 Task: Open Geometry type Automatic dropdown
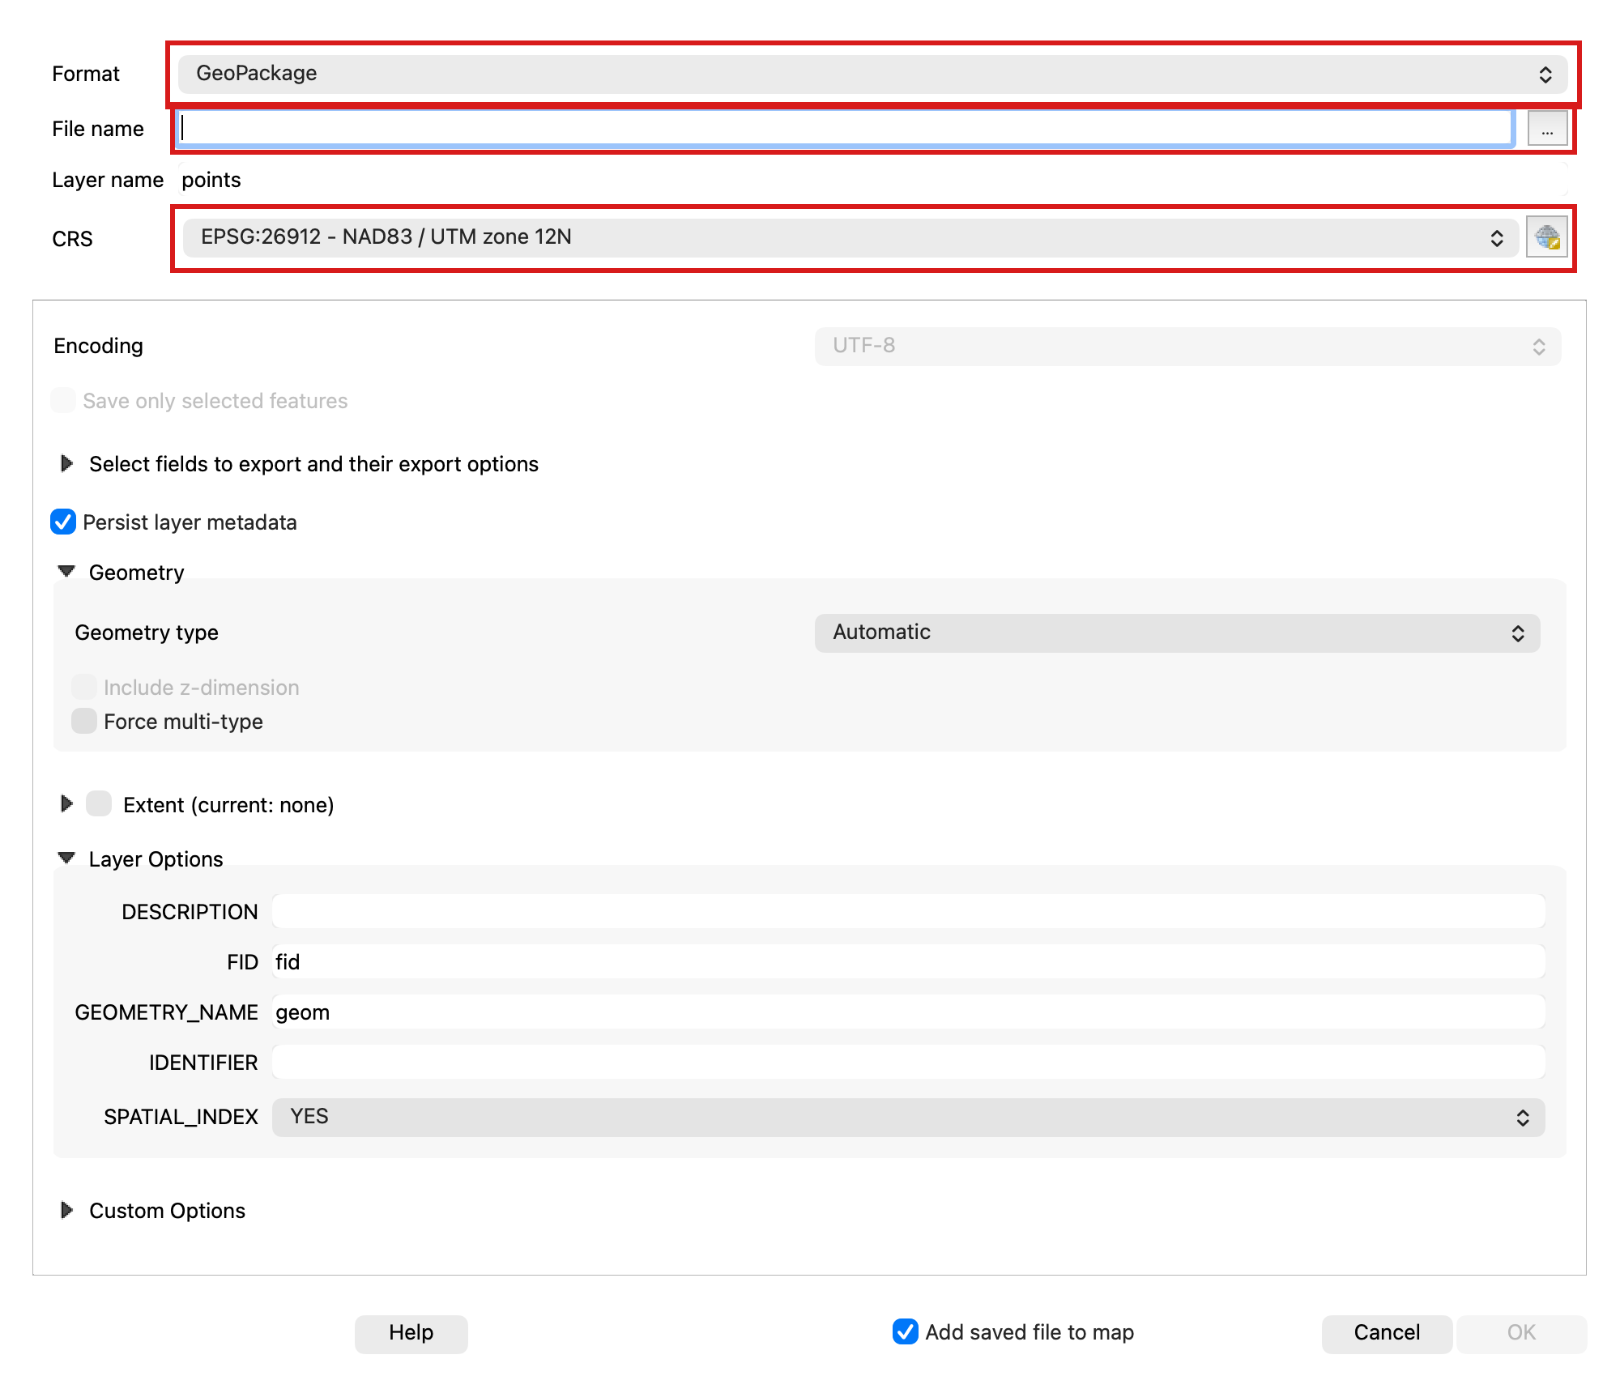tap(1177, 633)
